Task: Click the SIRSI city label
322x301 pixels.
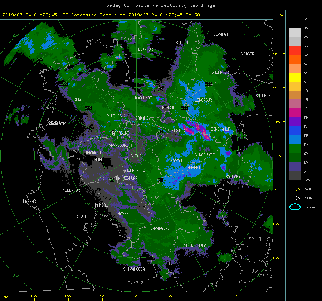Action: click(81, 217)
